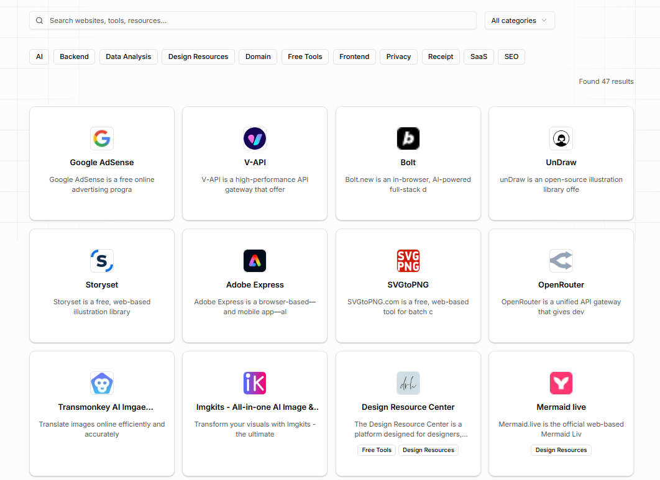Click the Adobe Express logo icon
Image resolution: width=660 pixels, height=480 pixels.
click(x=255, y=261)
